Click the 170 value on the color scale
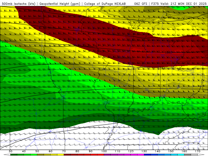 pyautogui.click(x=198, y=151)
